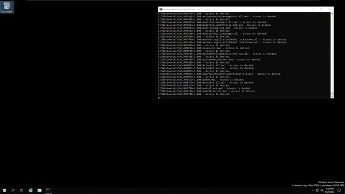Click the sndvolsso.dll.mui output line
345x194 pixels.
pyautogui.click(x=206, y=91)
